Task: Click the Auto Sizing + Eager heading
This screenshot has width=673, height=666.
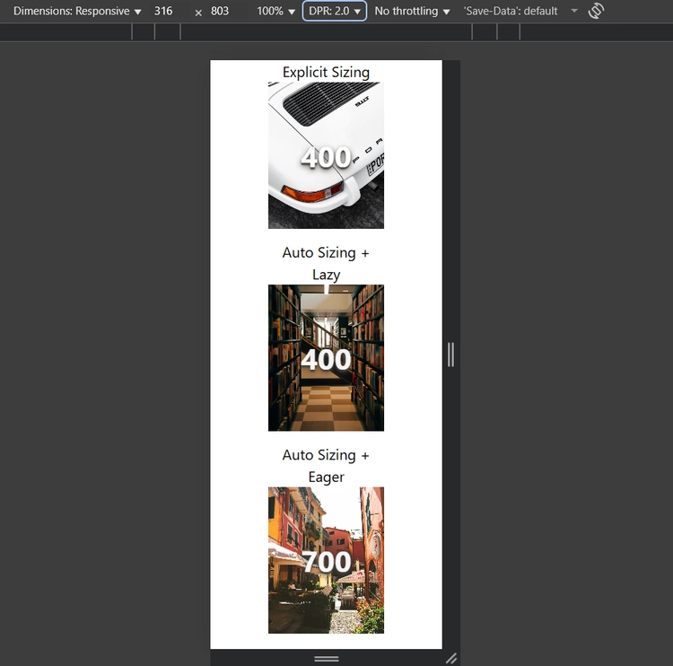Action: pos(326,466)
